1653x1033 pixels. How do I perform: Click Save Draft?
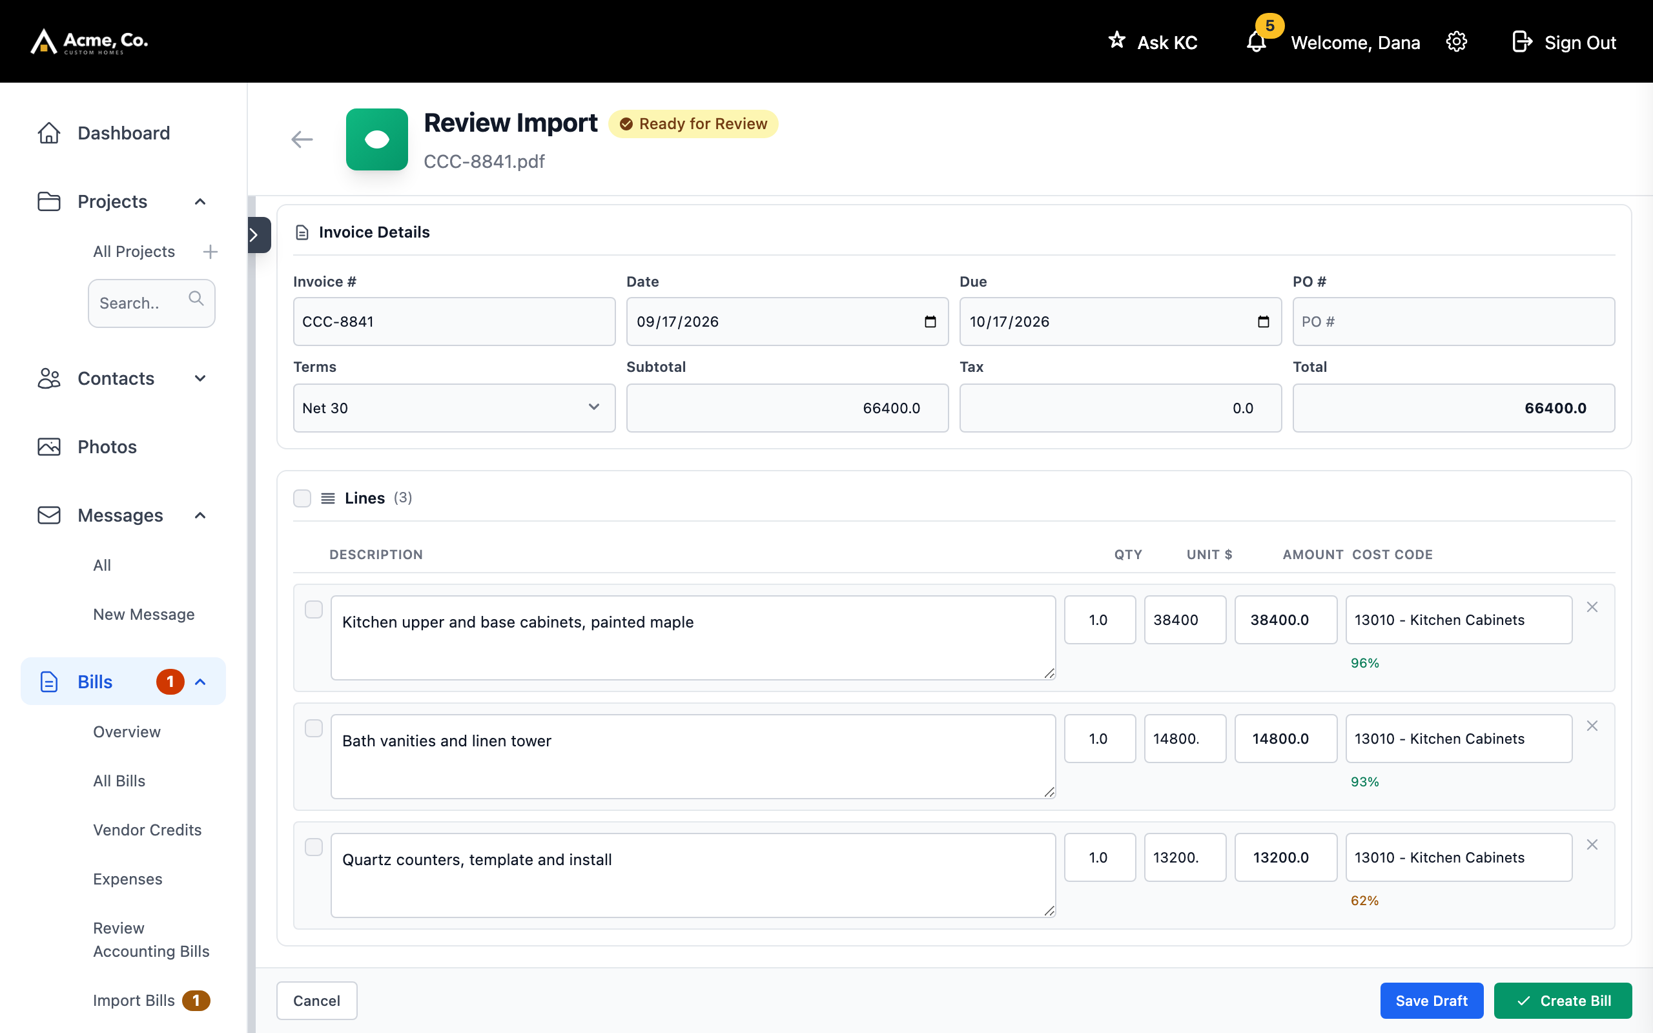pyautogui.click(x=1431, y=1001)
